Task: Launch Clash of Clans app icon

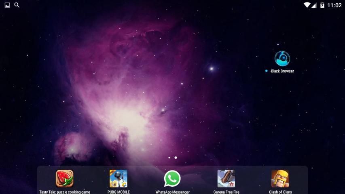Action: [x=280, y=178]
